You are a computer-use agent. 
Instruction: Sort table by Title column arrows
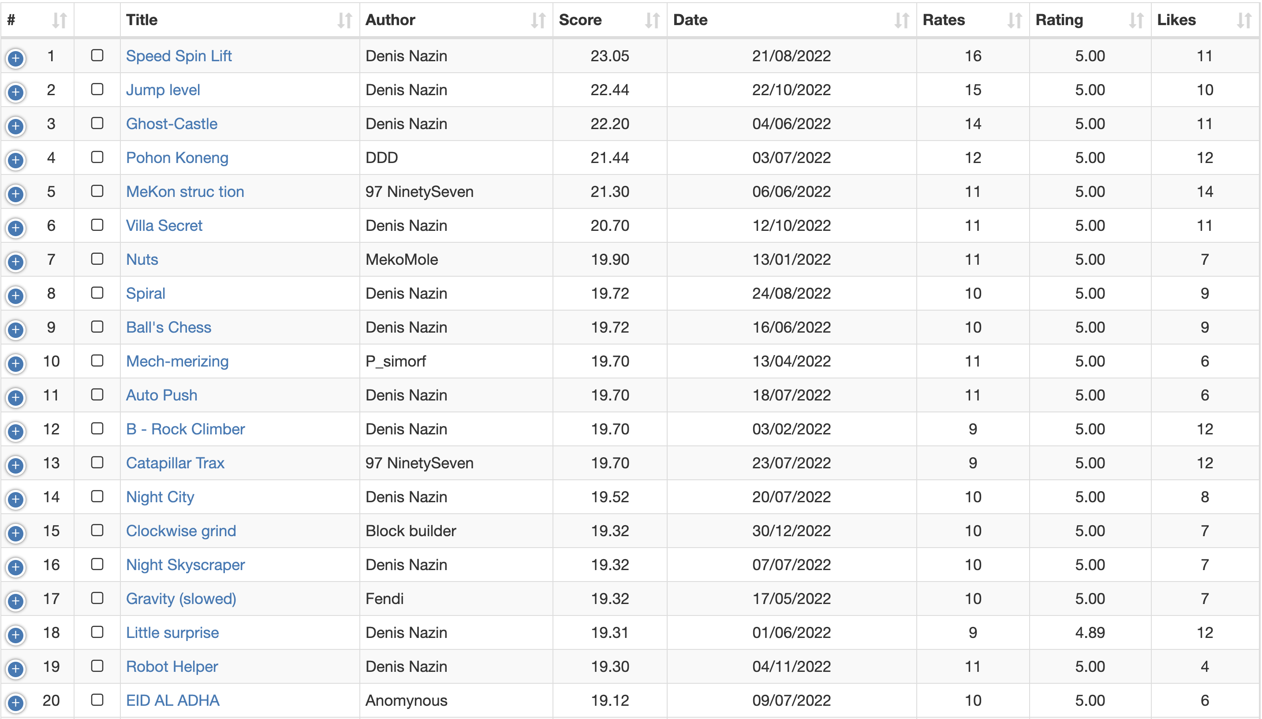click(x=344, y=20)
